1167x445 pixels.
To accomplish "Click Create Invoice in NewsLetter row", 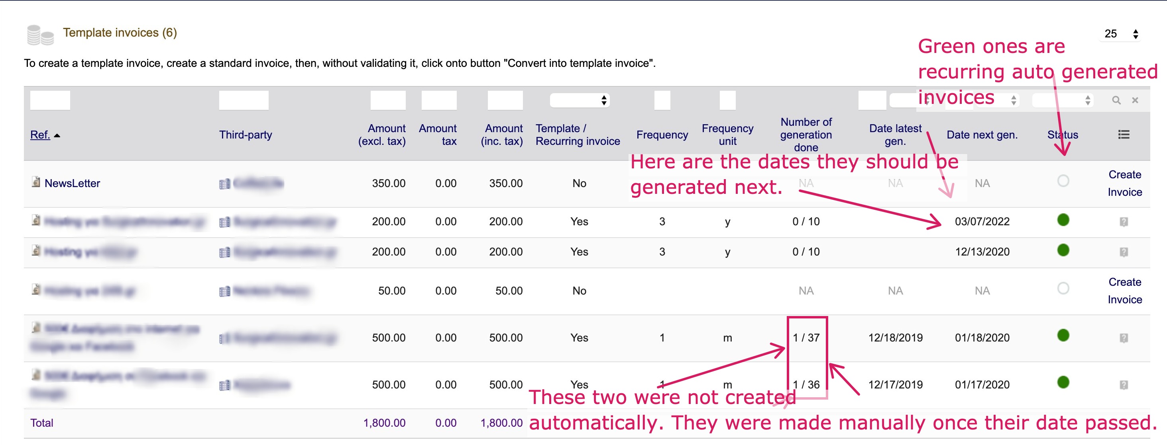I will pyautogui.click(x=1124, y=183).
